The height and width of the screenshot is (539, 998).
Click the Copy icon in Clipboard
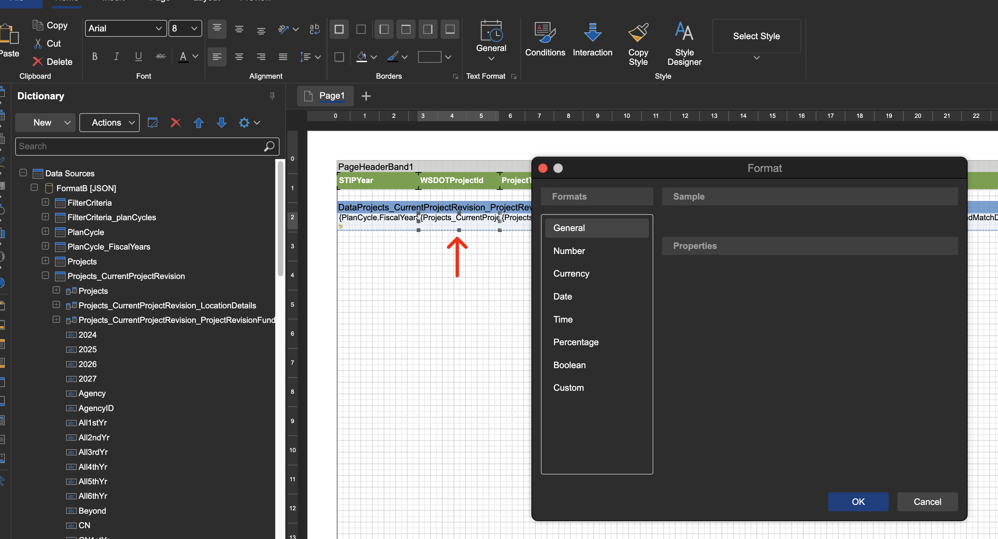tap(37, 25)
